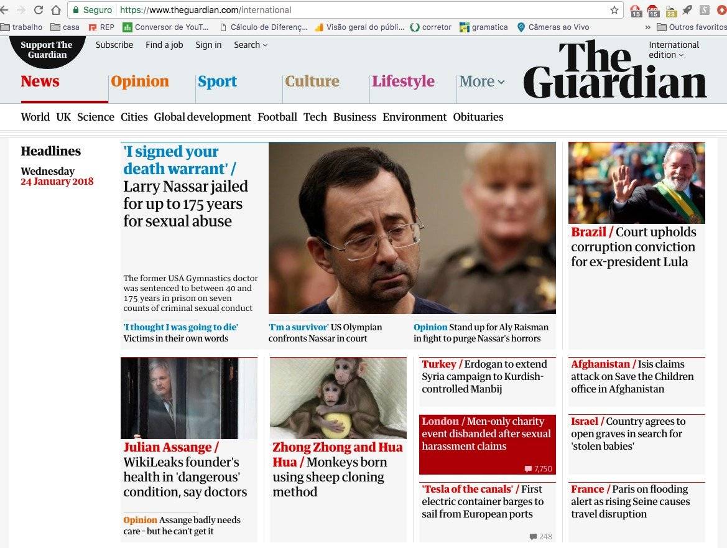This screenshot has height=548, width=727.
Task: Click the Subscribe link
Action: (114, 45)
